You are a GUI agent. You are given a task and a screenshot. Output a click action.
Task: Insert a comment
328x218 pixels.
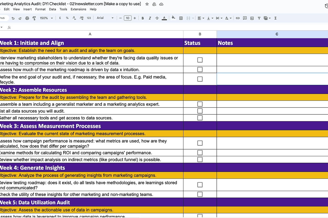pyautogui.click(x=245, y=18)
